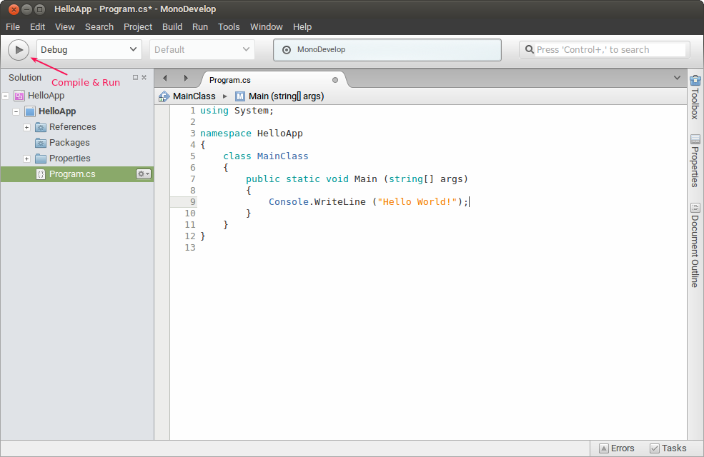Image resolution: width=704 pixels, height=457 pixels.
Task: Click the Main method icon in the breadcrumb
Action: point(240,96)
